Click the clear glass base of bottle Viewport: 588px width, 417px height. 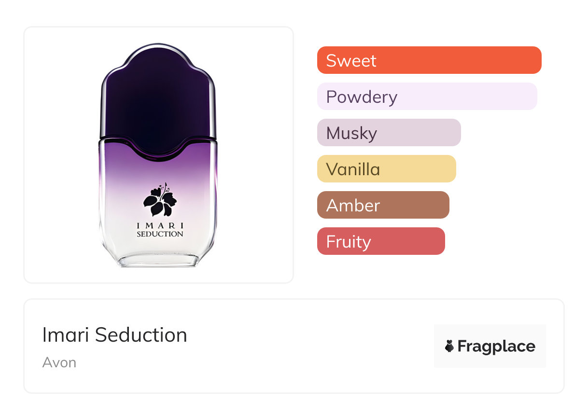coord(158,258)
